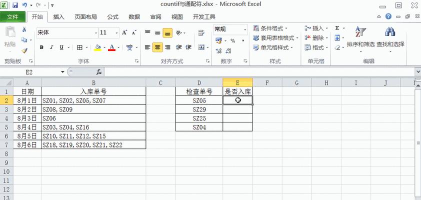Screen dimensions: 421x200
Task: Click the Format Painter brush icon
Action: tap(24, 50)
